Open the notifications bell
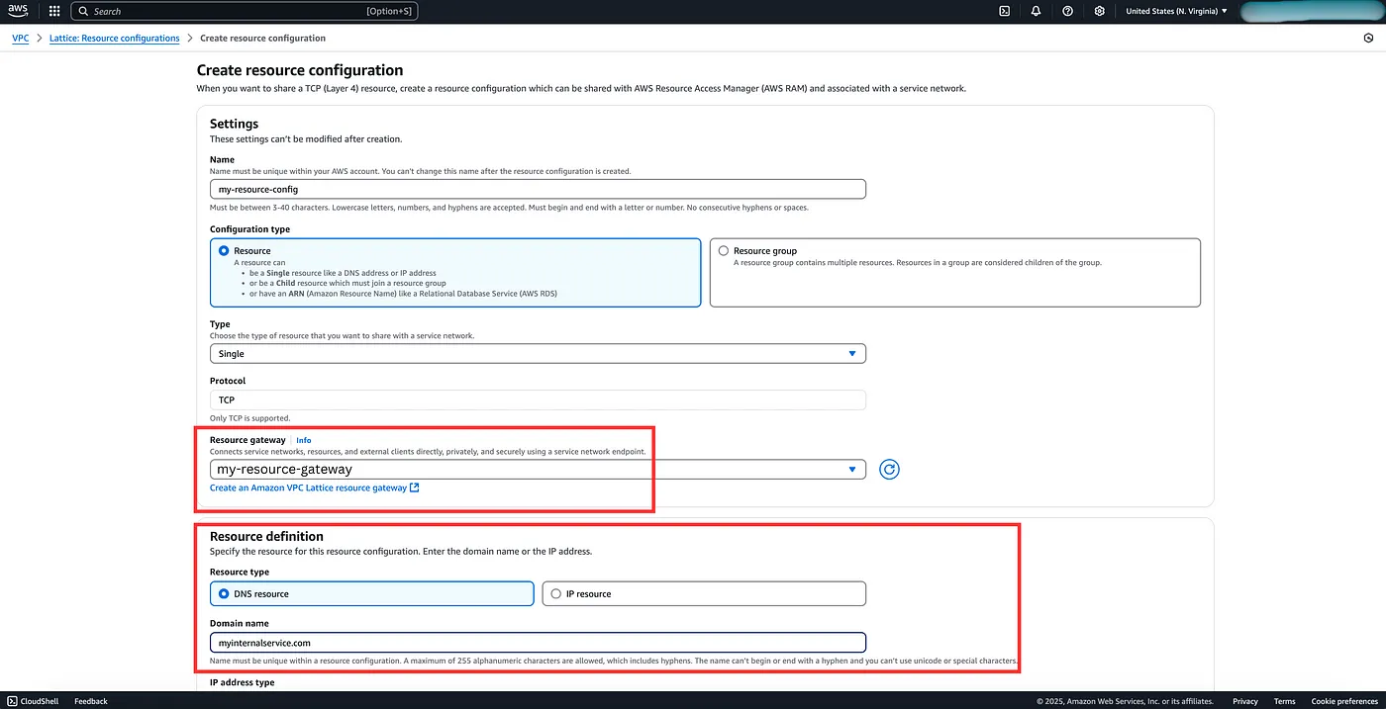Viewport: 1386px width, 709px height. click(1036, 11)
